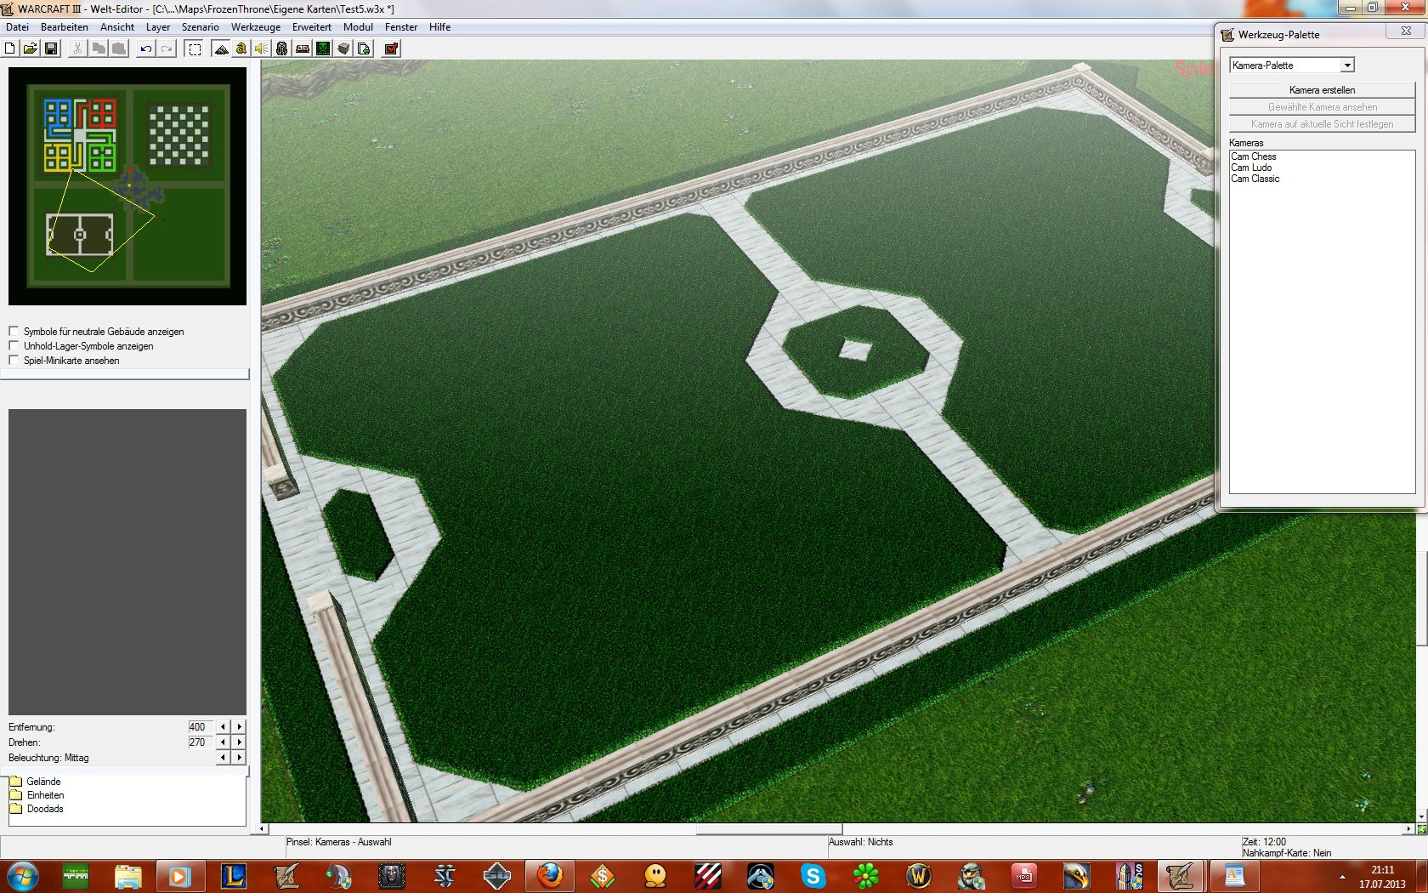This screenshot has height=893, width=1428.
Task: Open the Kamera-Palette dropdown
Action: click(1347, 65)
